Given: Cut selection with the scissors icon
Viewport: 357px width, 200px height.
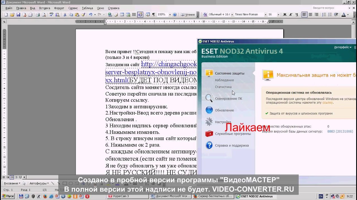Looking at the screenshot, I should point(65,14).
